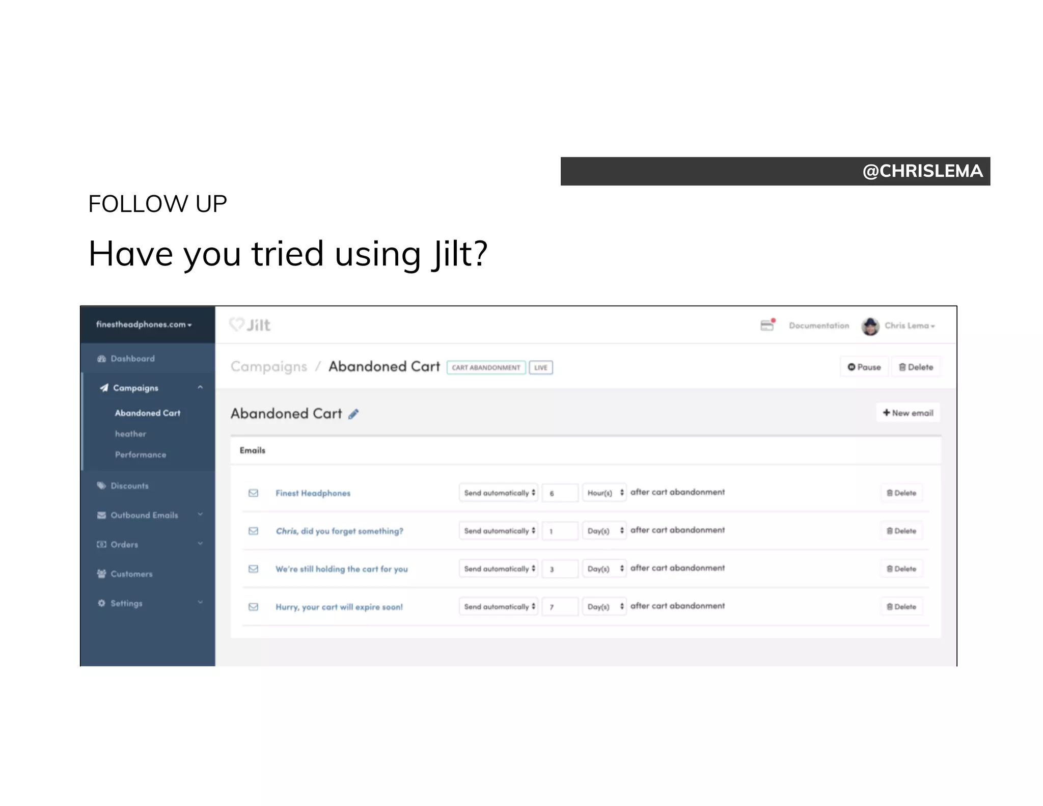Expand the Orders section chevron
1043x806 pixels.
pos(200,544)
